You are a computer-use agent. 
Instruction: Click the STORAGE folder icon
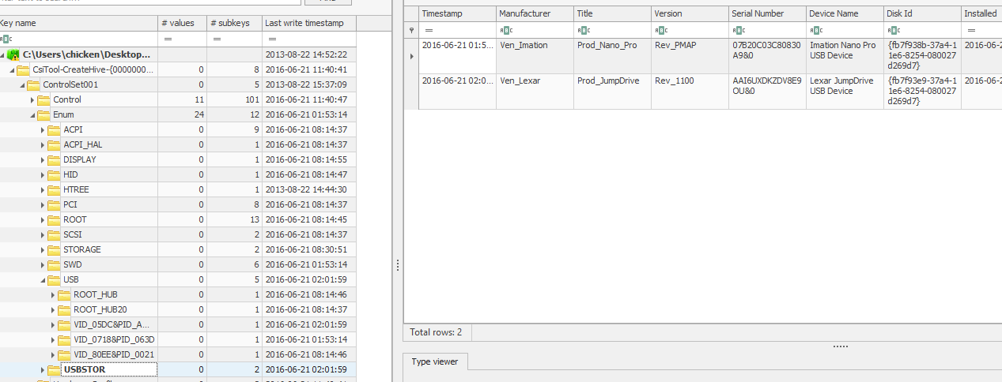pyautogui.click(x=54, y=249)
